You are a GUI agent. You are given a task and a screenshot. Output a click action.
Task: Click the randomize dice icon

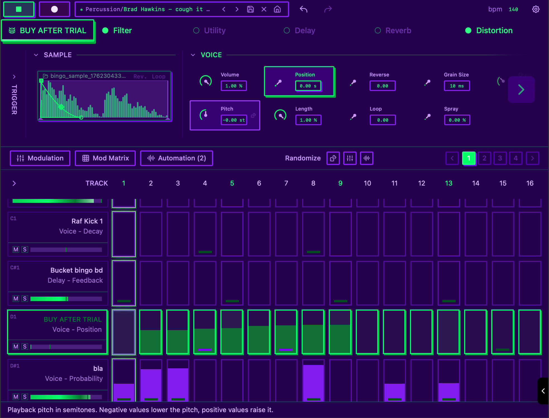point(333,158)
